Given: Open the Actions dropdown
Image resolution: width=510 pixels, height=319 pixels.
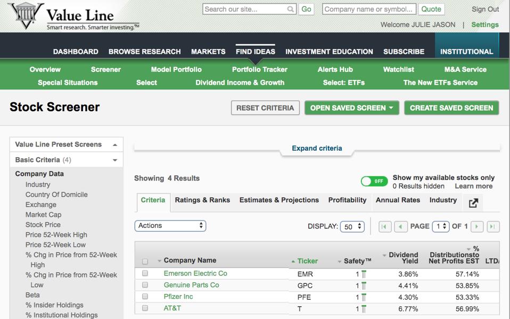Looking at the screenshot, I should click(x=170, y=226).
